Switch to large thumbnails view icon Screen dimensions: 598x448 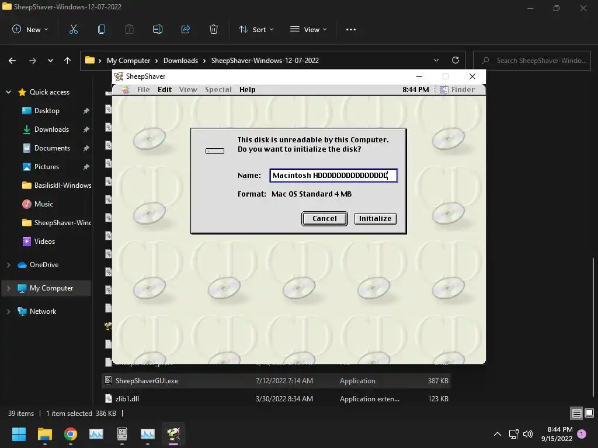coord(589,413)
